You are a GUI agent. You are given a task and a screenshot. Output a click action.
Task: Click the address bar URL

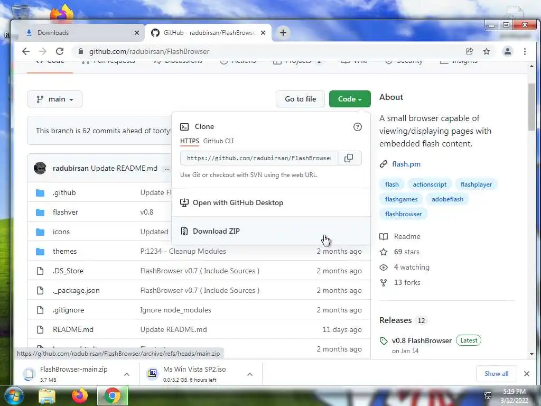(149, 51)
